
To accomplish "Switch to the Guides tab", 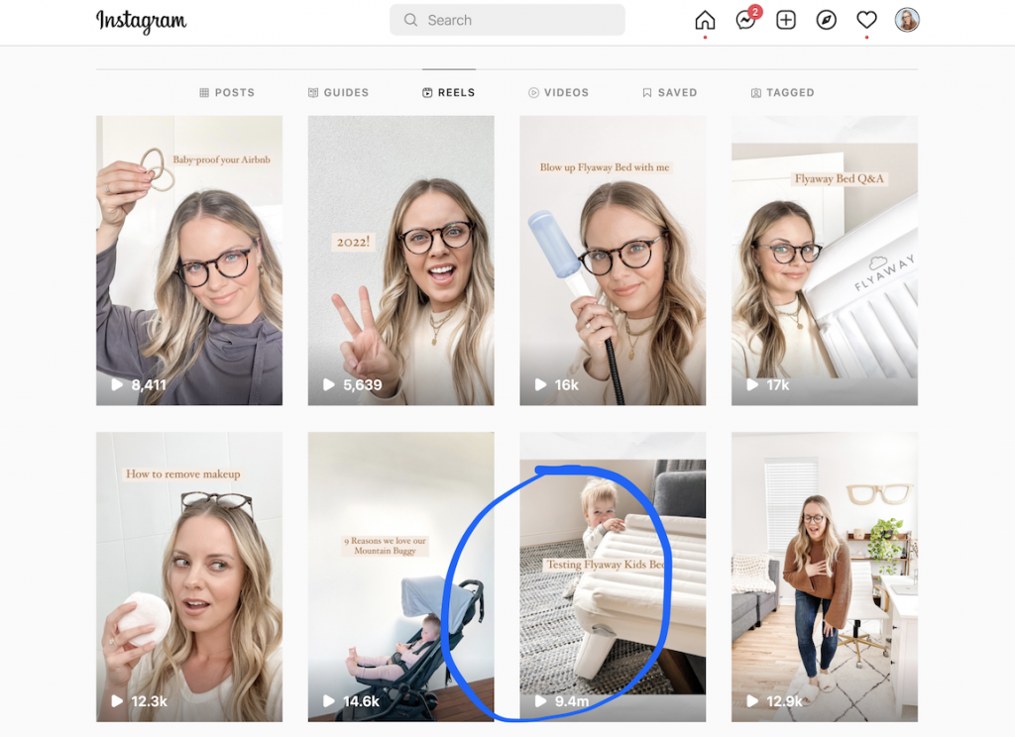I will [x=338, y=92].
